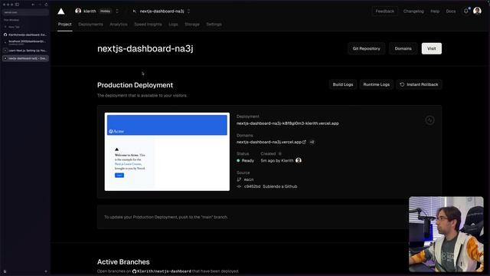Switch to the localhost:3000 dashboard browser tab

pyautogui.click(x=25, y=42)
